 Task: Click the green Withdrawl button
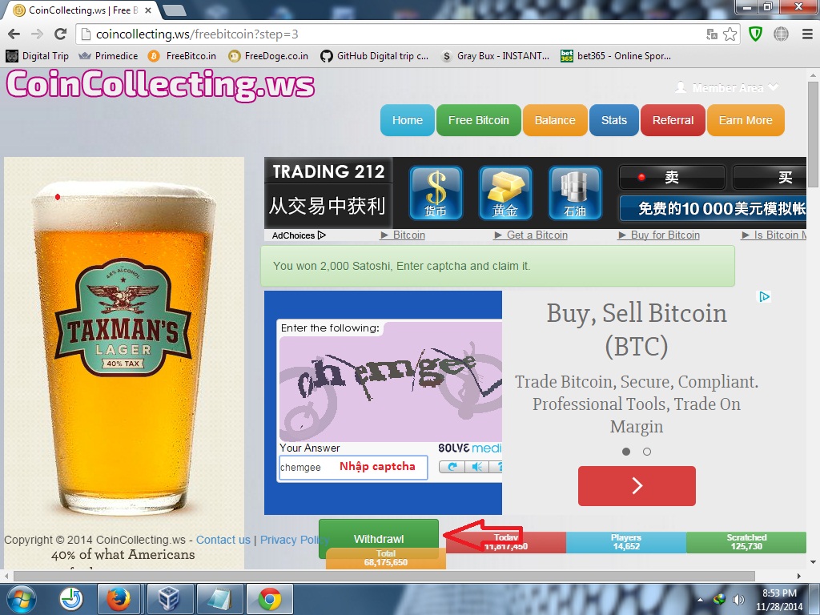(379, 539)
